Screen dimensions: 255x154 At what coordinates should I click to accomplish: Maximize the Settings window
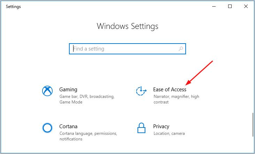230,6
